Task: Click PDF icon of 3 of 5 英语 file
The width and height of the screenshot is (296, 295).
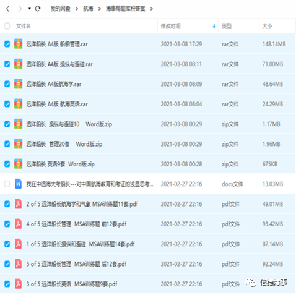Action: [x=18, y=284]
